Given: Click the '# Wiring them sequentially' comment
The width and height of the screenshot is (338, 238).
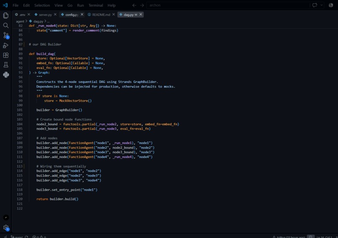Looking at the screenshot, I should point(61,166).
